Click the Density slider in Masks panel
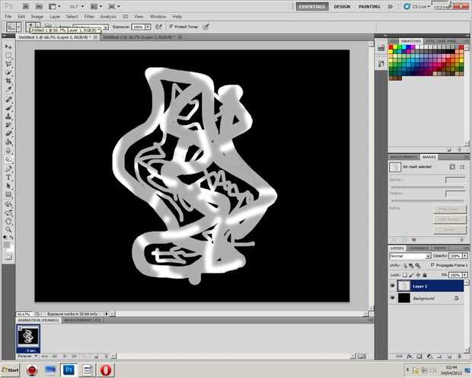Viewport: 472px width, 378px height. pos(427,187)
